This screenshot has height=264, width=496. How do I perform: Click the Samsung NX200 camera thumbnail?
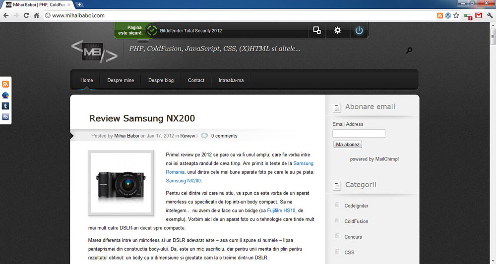(121, 183)
